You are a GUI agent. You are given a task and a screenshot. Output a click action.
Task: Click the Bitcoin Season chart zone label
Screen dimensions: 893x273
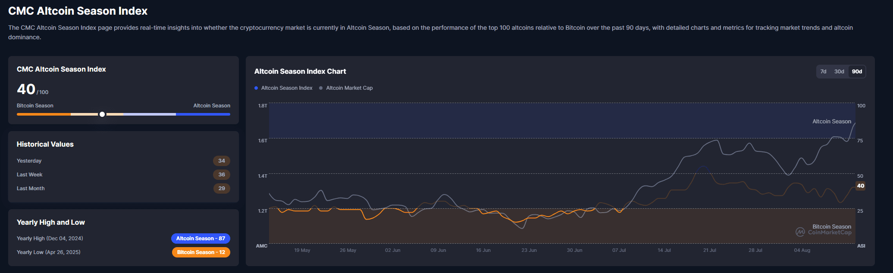coord(832,226)
